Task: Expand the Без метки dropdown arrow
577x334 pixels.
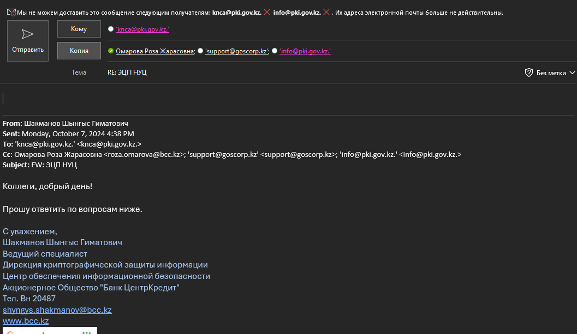Action: tap(572, 72)
